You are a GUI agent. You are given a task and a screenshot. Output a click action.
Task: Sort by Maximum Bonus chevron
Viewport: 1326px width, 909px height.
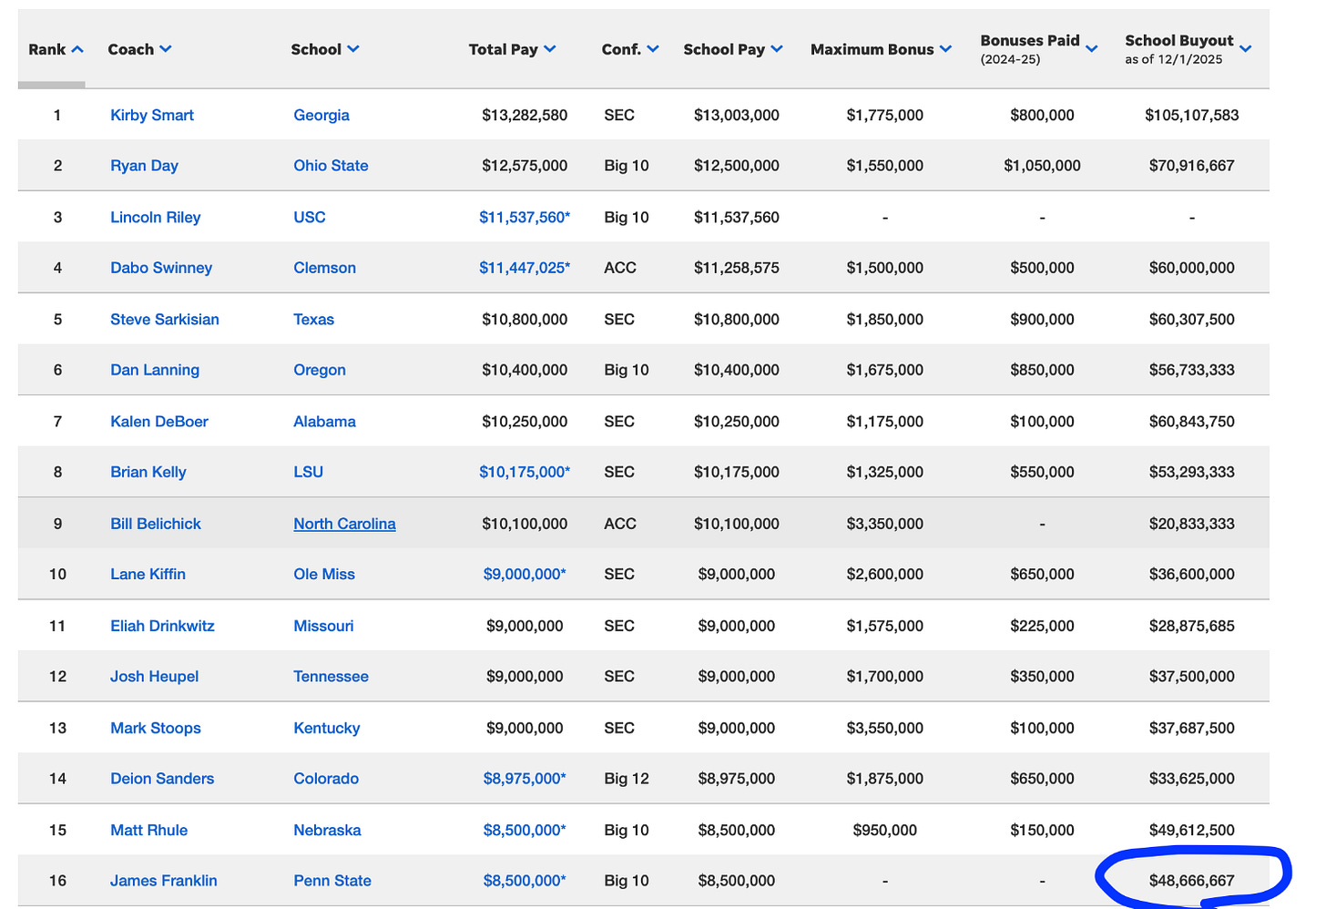pyautogui.click(x=945, y=49)
